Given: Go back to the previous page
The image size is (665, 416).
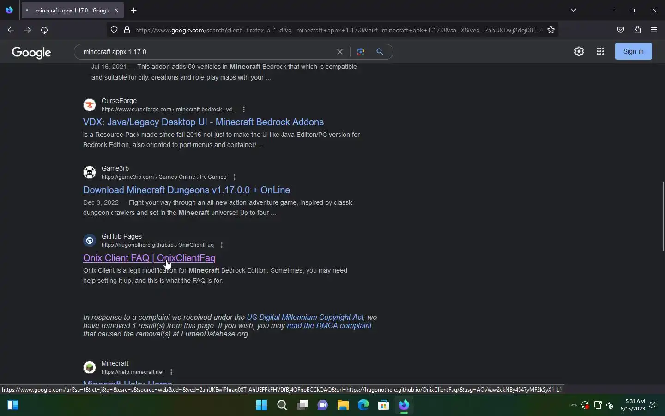Looking at the screenshot, I should [11, 30].
